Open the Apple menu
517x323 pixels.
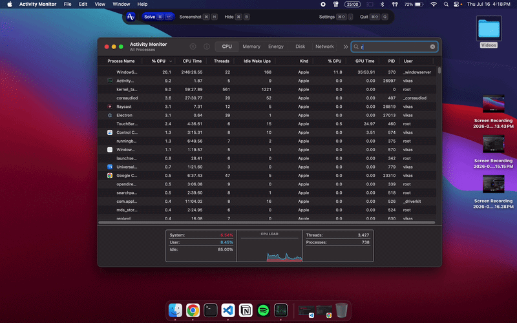[x=10, y=5]
